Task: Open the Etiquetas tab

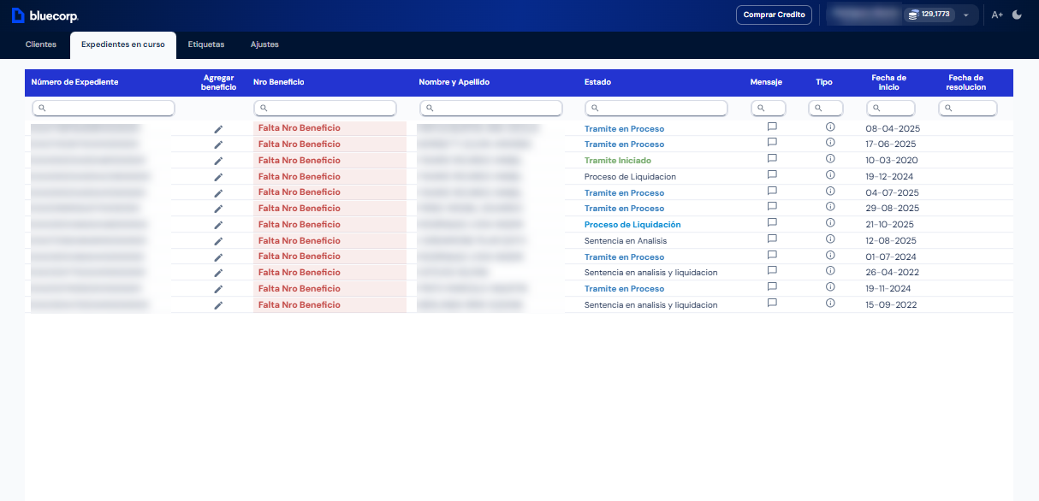Action: point(206,44)
